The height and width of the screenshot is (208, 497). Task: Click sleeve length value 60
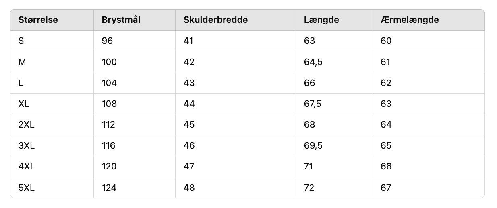tap(386, 41)
